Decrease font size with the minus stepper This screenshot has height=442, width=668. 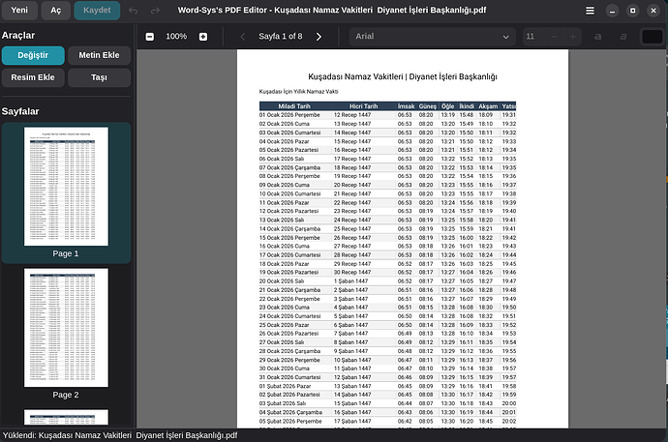tap(556, 37)
